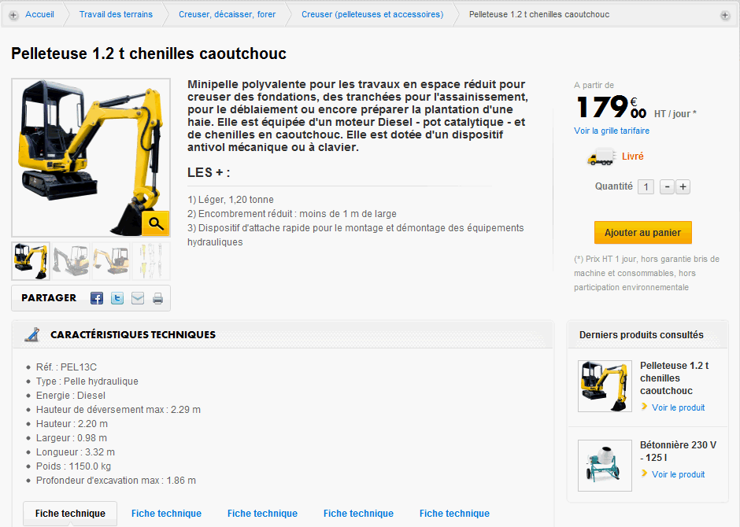Image resolution: width=740 pixels, height=527 pixels.
Task: Open Voir la grille tarifaire link
Action: [612, 131]
